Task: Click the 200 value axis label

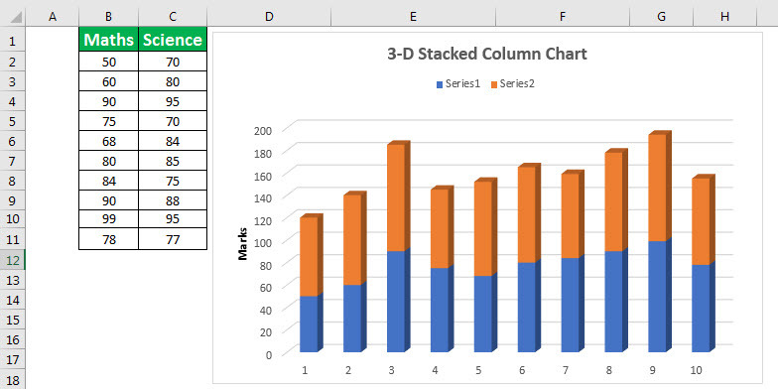Action: (263, 131)
